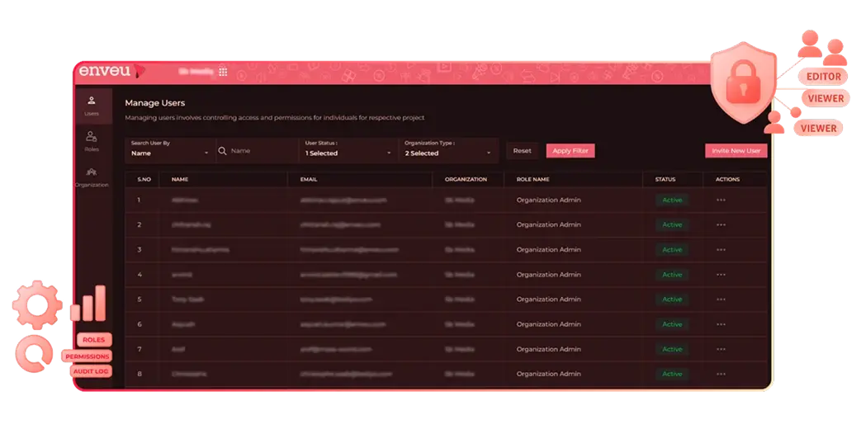Viewport: 861px width, 448px height.
Task: Click the Reset button
Action: pyautogui.click(x=522, y=151)
